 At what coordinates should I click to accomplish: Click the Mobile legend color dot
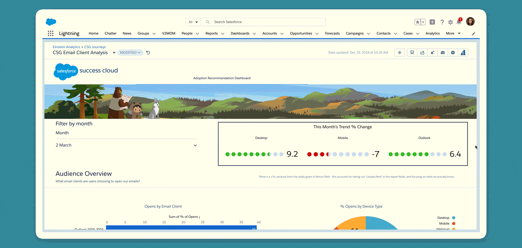pyautogui.click(x=454, y=224)
